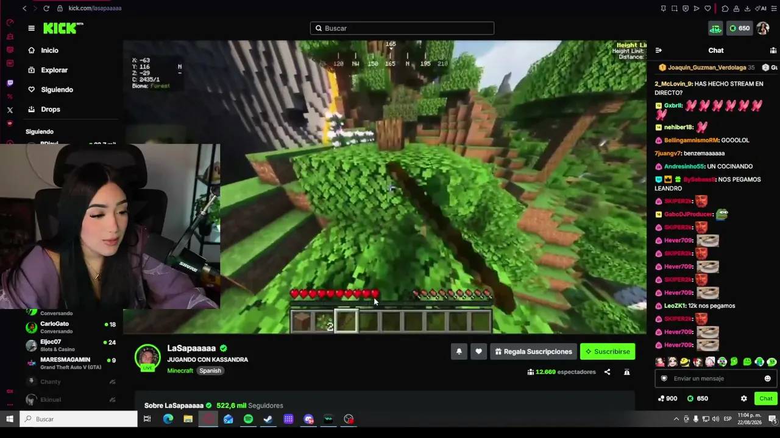Screen dimensions: 780x438
Task: Open Explorar in the sidebar
Action: pos(48,70)
